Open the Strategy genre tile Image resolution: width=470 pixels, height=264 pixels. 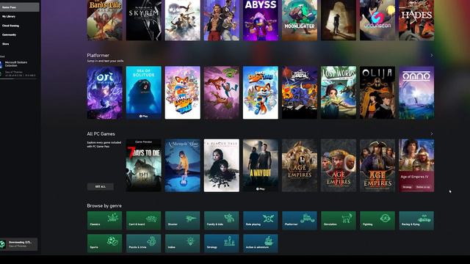(x=222, y=243)
